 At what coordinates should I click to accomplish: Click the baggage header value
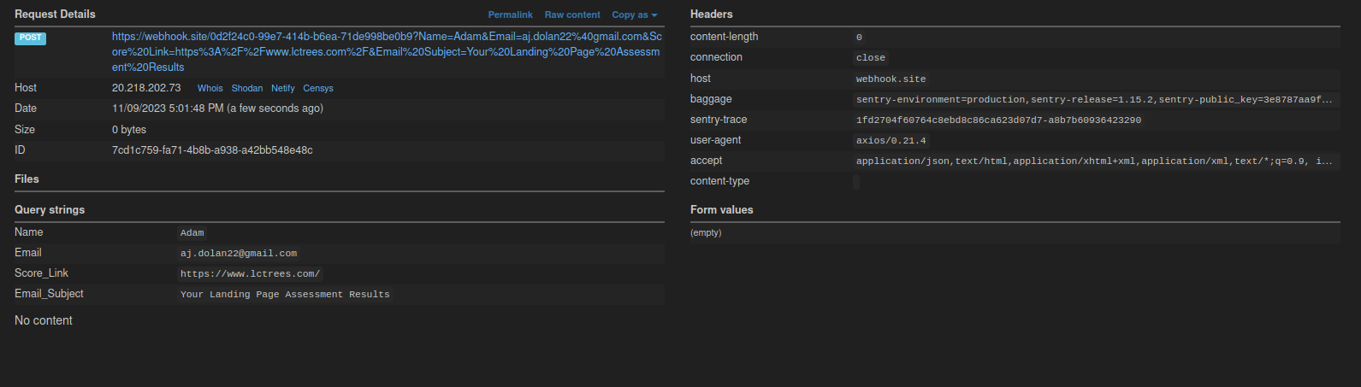click(x=1093, y=99)
